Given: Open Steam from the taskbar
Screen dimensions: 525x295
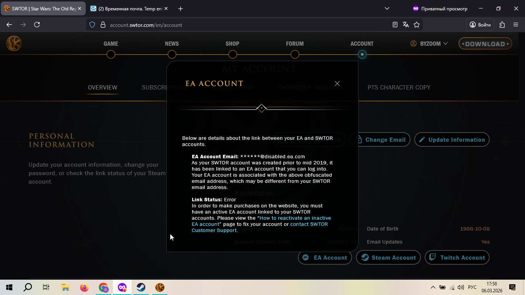Looking at the screenshot, I should (141, 287).
